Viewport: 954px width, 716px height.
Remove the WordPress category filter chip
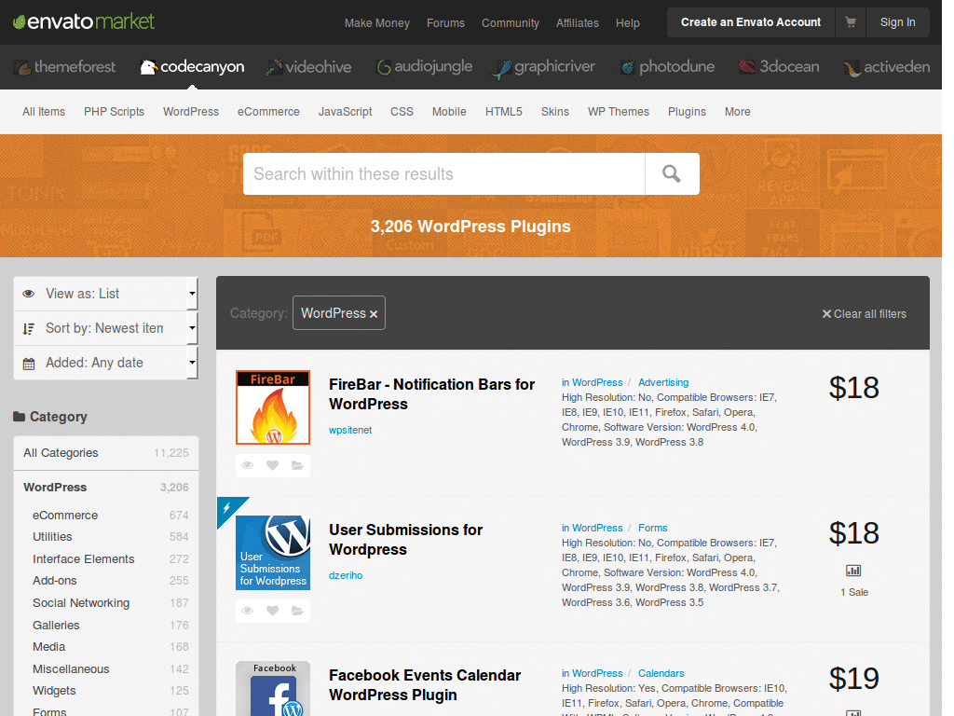click(373, 313)
